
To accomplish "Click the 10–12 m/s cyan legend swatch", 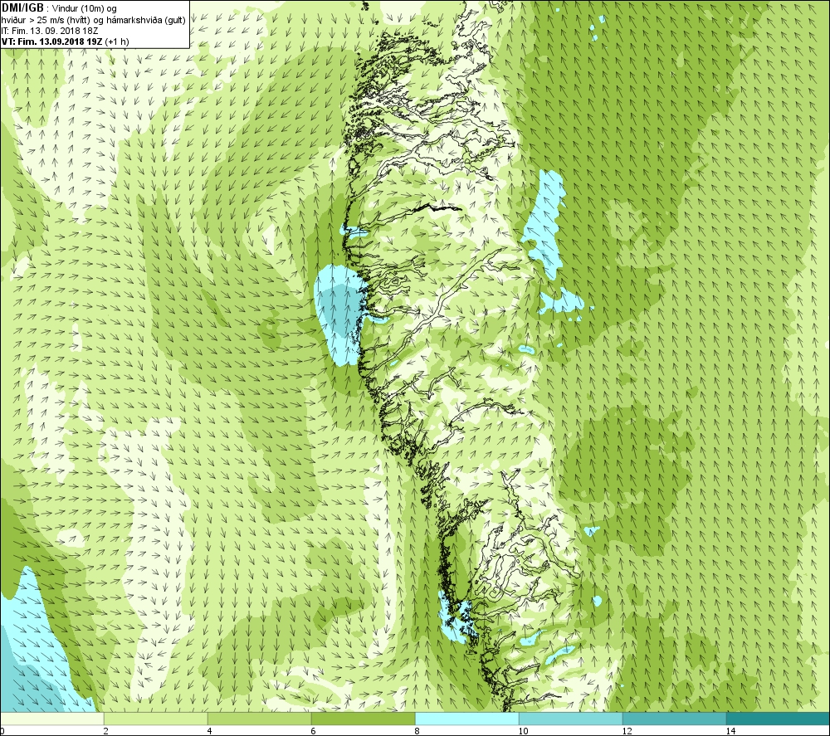I will (571, 719).
